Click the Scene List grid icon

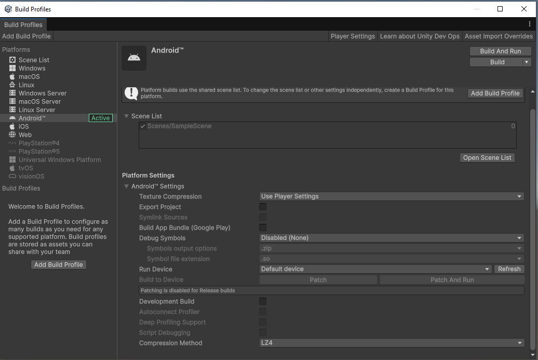pyautogui.click(x=12, y=60)
